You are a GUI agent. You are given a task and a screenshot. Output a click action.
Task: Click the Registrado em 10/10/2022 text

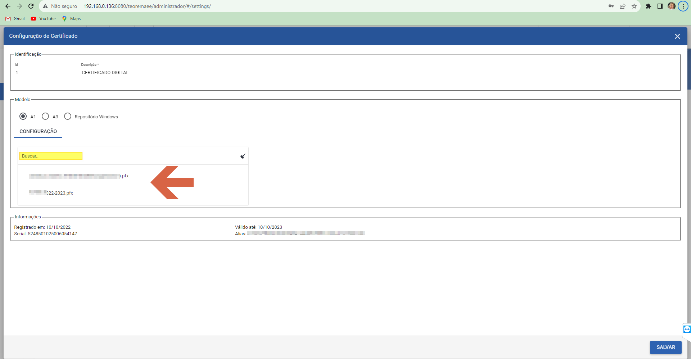pyautogui.click(x=42, y=227)
